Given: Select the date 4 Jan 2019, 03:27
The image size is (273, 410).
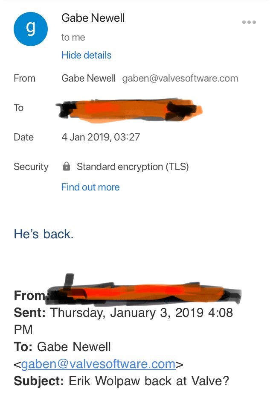Looking at the screenshot, I should (x=101, y=137).
